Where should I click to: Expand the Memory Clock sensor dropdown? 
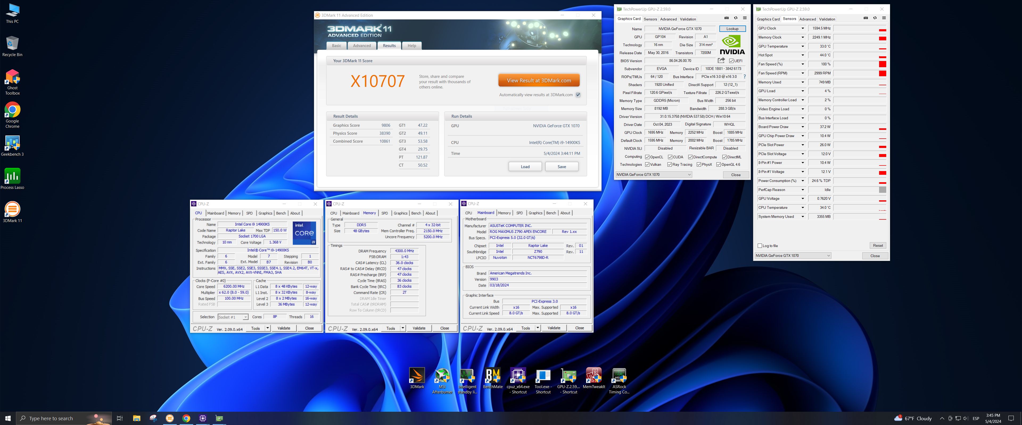tap(803, 37)
